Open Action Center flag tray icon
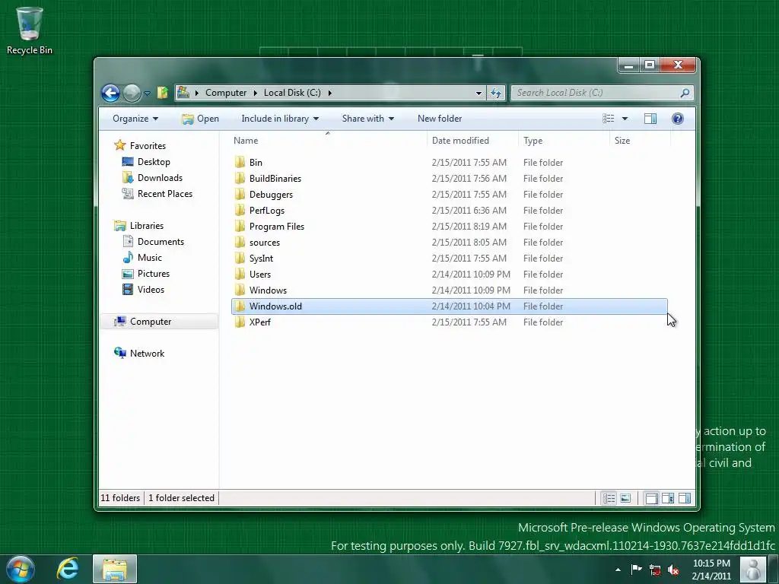The height and width of the screenshot is (584, 779). pyautogui.click(x=637, y=569)
